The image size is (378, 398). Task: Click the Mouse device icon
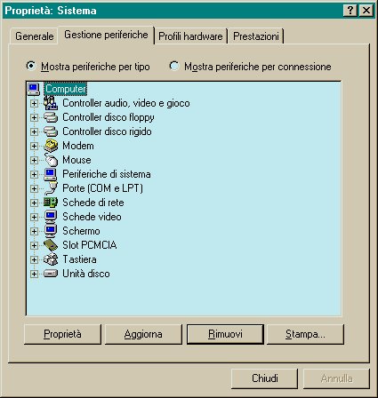pyautogui.click(x=51, y=160)
